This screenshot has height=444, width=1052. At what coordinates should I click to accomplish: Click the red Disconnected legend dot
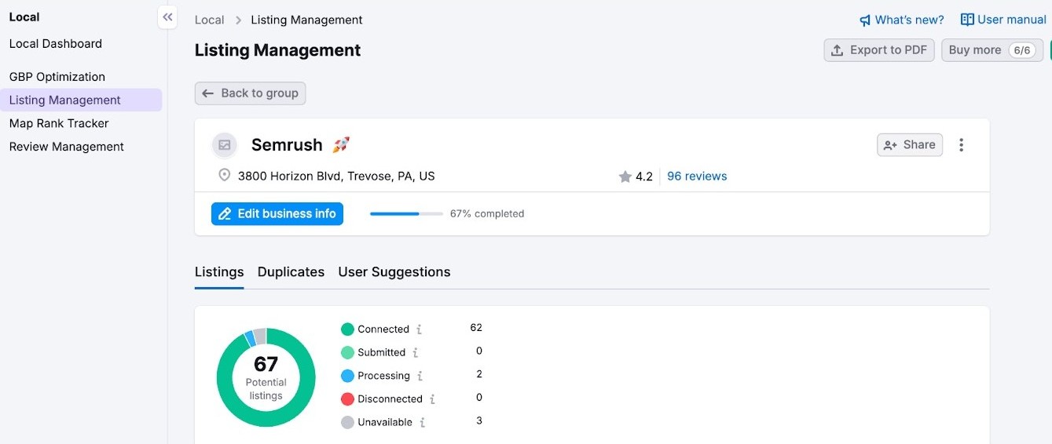coord(347,399)
